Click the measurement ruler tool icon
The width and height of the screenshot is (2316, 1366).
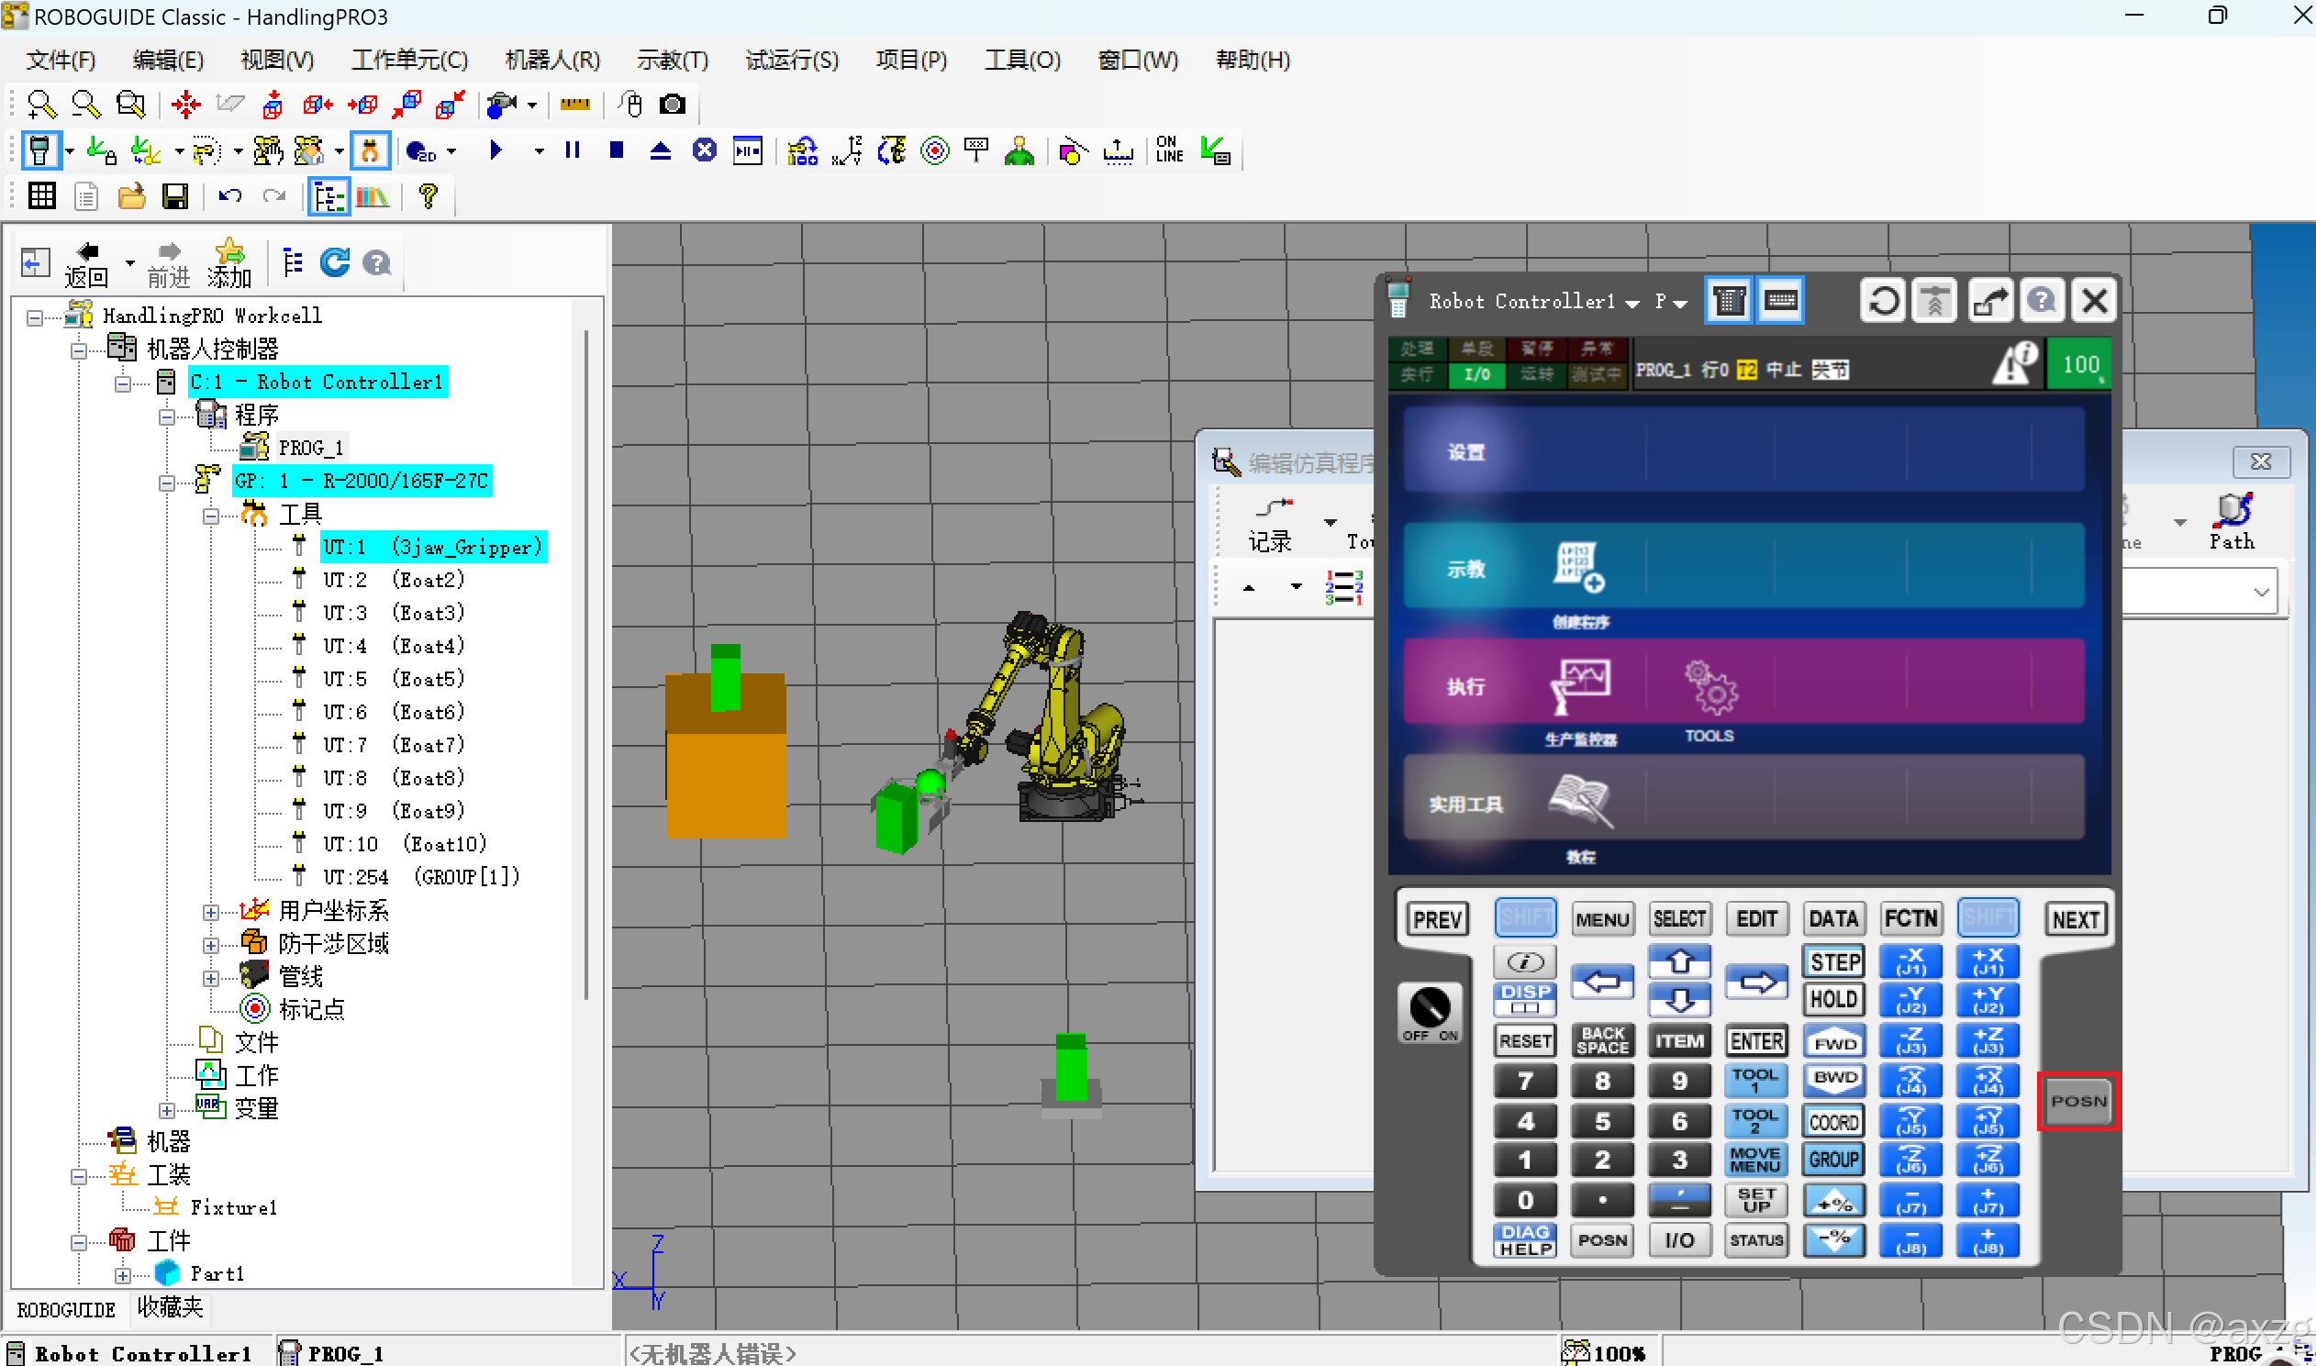click(574, 104)
